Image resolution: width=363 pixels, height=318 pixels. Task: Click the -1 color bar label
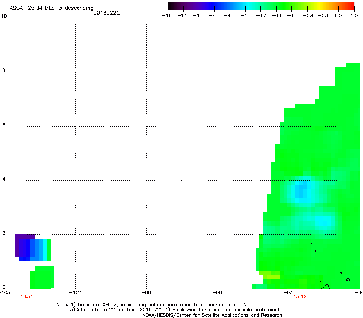click(243, 16)
